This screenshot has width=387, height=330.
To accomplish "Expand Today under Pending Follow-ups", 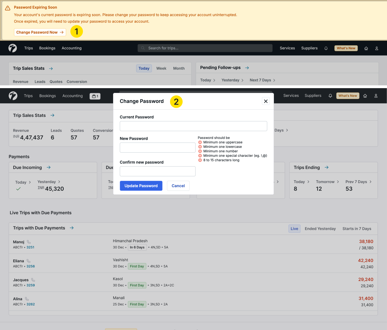I will [208, 80].
